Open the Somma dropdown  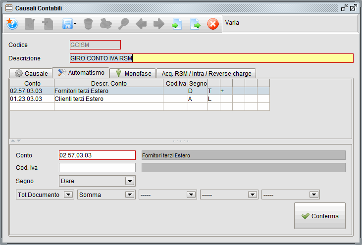(x=106, y=195)
